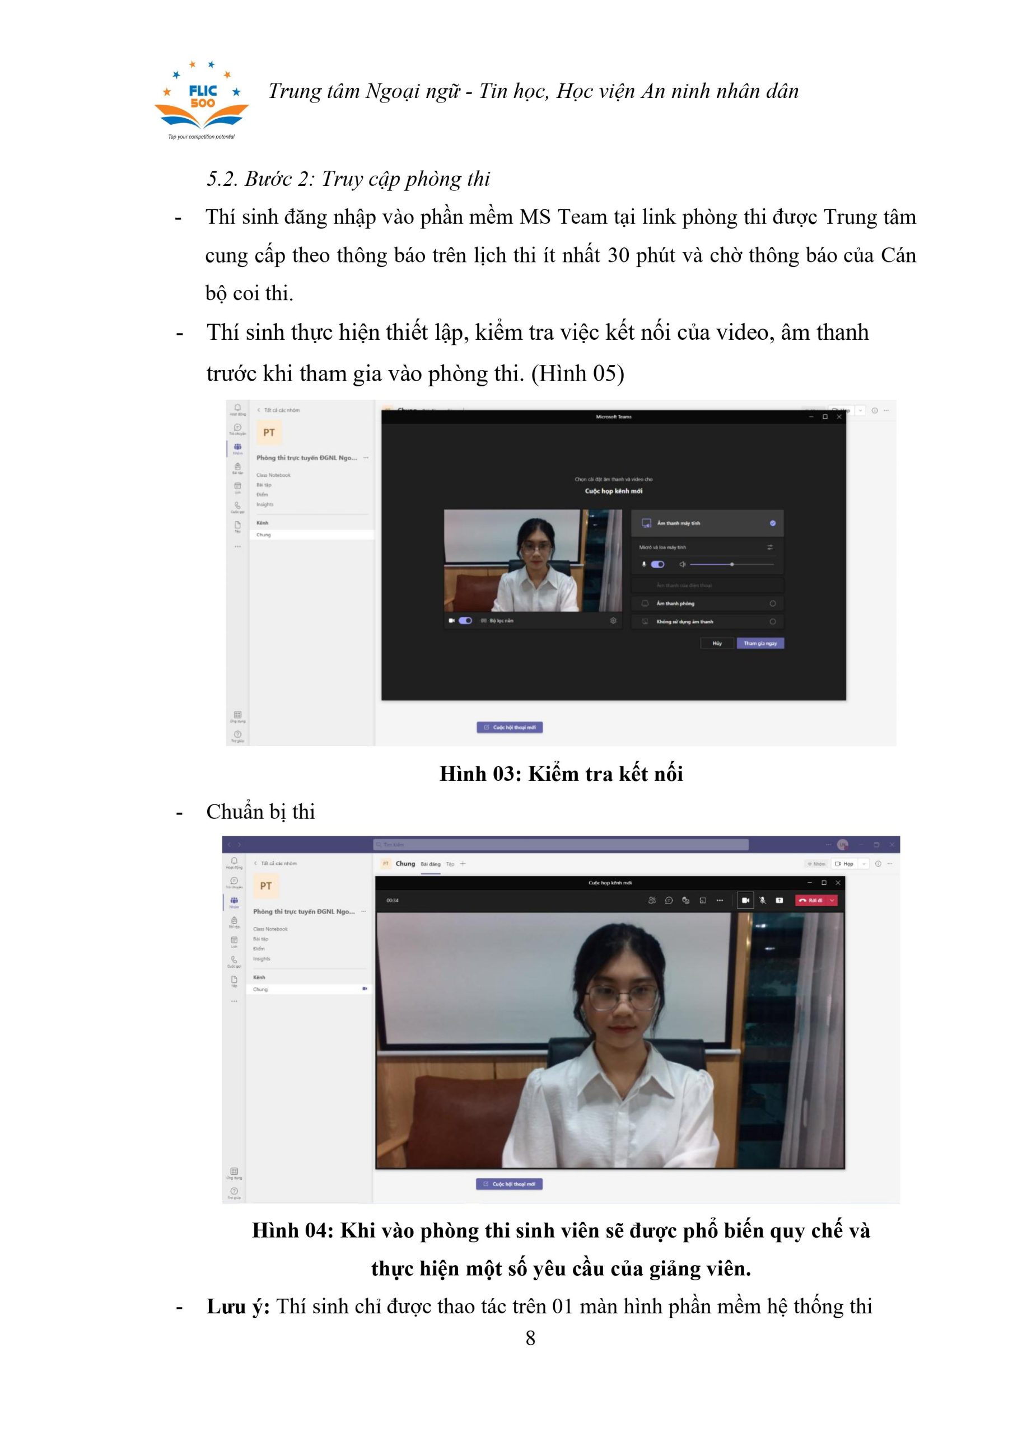Expand dropdown arrow next to 'Rời đi' button
Screen dimensions: 1013x1433
click(832, 900)
